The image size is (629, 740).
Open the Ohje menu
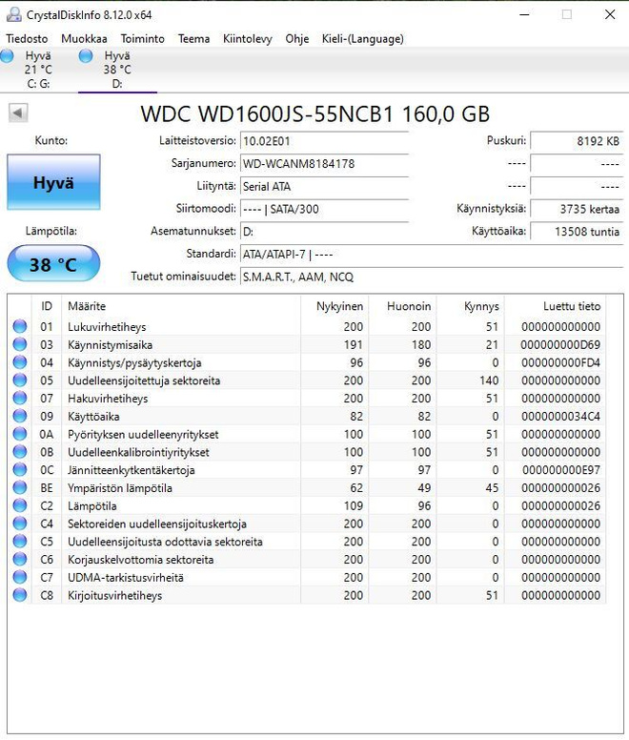pyautogui.click(x=297, y=39)
